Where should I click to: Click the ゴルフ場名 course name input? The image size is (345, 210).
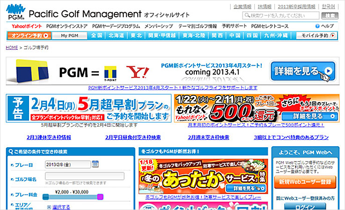[84, 176]
